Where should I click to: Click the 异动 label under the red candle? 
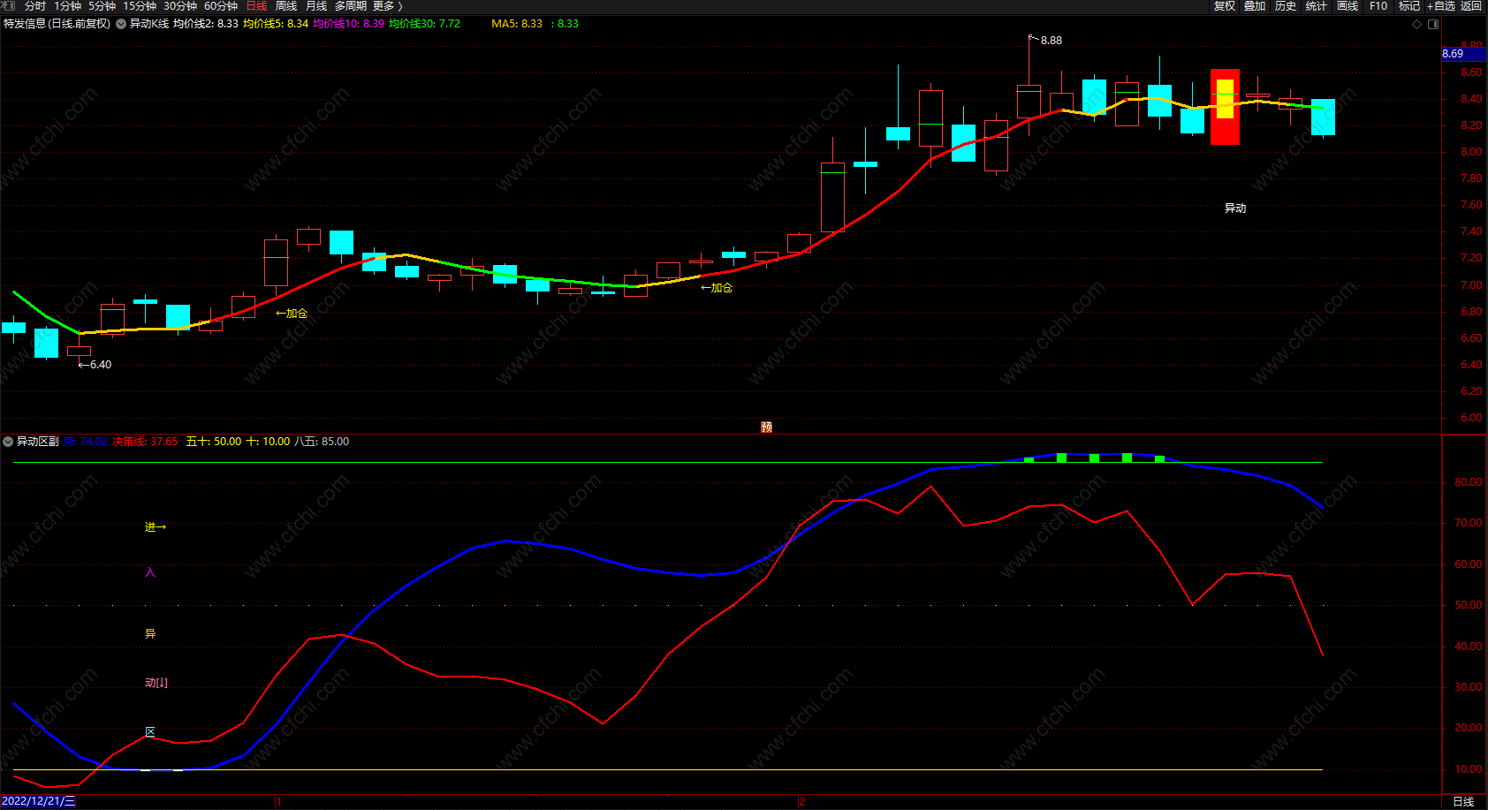click(x=1235, y=208)
